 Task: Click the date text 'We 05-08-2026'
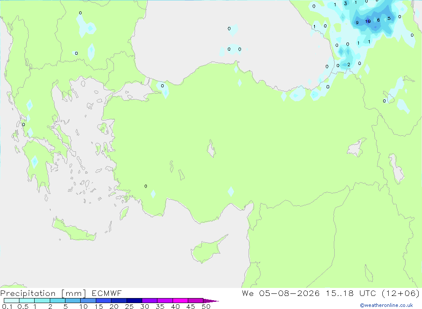point(281,293)
